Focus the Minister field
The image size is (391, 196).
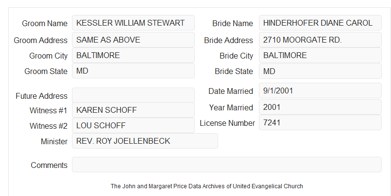point(145,141)
